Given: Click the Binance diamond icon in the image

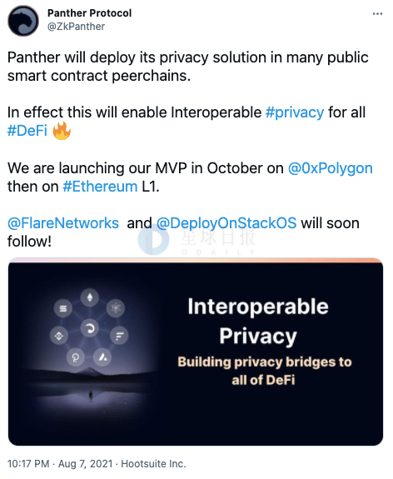Looking at the screenshot, I should (x=59, y=336).
